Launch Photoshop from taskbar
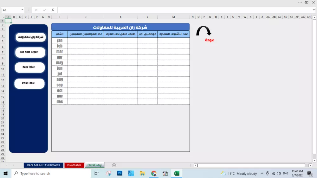 click(x=120, y=173)
